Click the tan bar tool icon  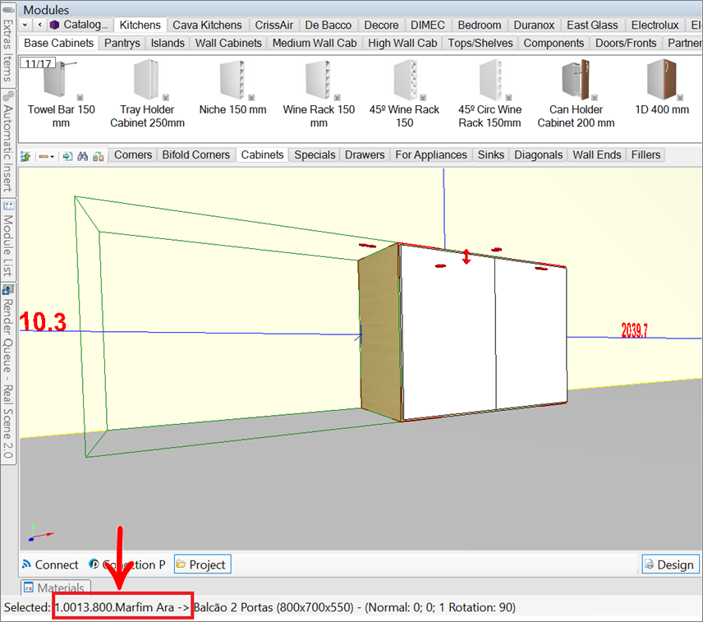point(44,156)
